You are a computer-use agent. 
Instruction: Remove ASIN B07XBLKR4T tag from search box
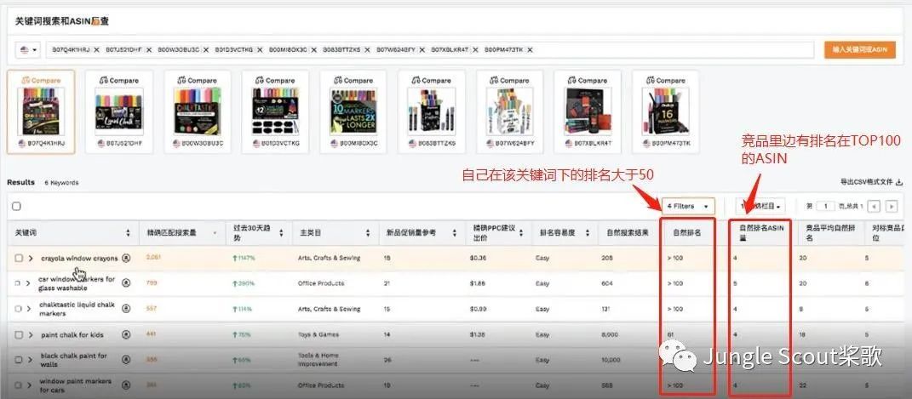pyautogui.click(x=474, y=50)
